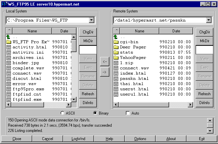Viewport: 218px width, 144px height.
Task: Click the local parent directory up-arrow icon
Action: (x=8, y=37)
